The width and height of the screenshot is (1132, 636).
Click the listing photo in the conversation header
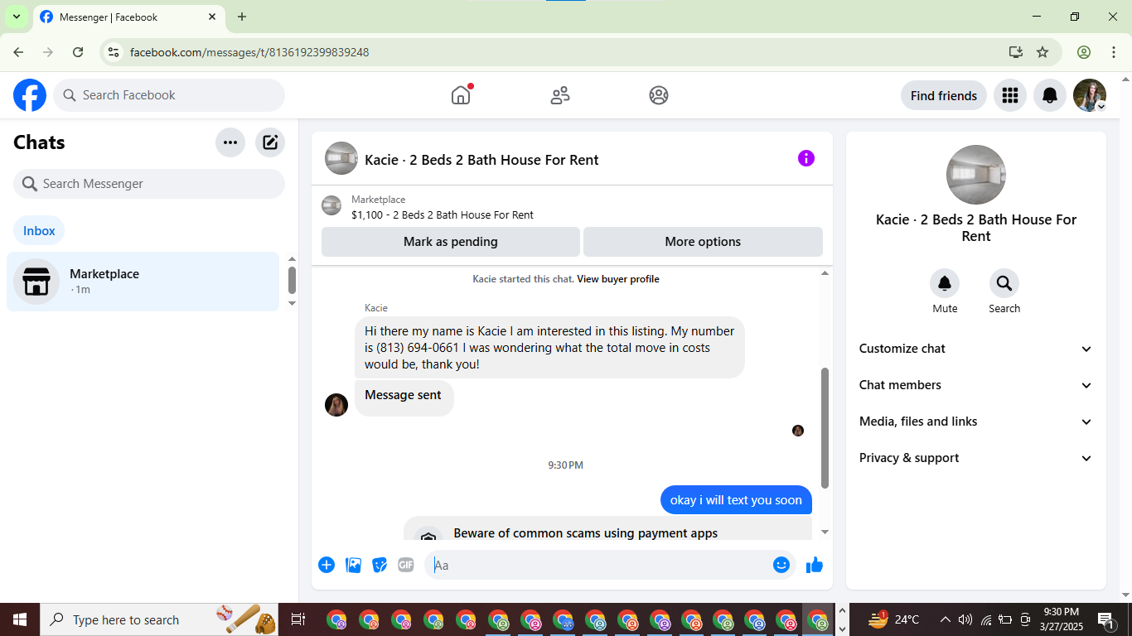pyautogui.click(x=341, y=158)
